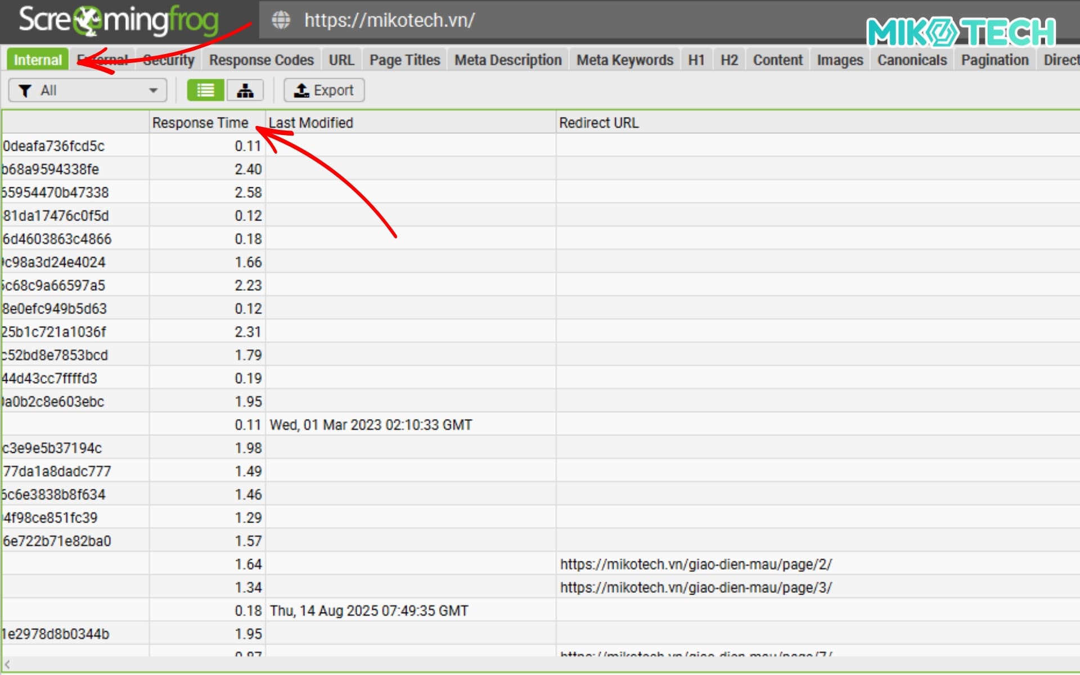Switch to Response Codes tab
Screen dimensions: 1080x675
[261, 60]
